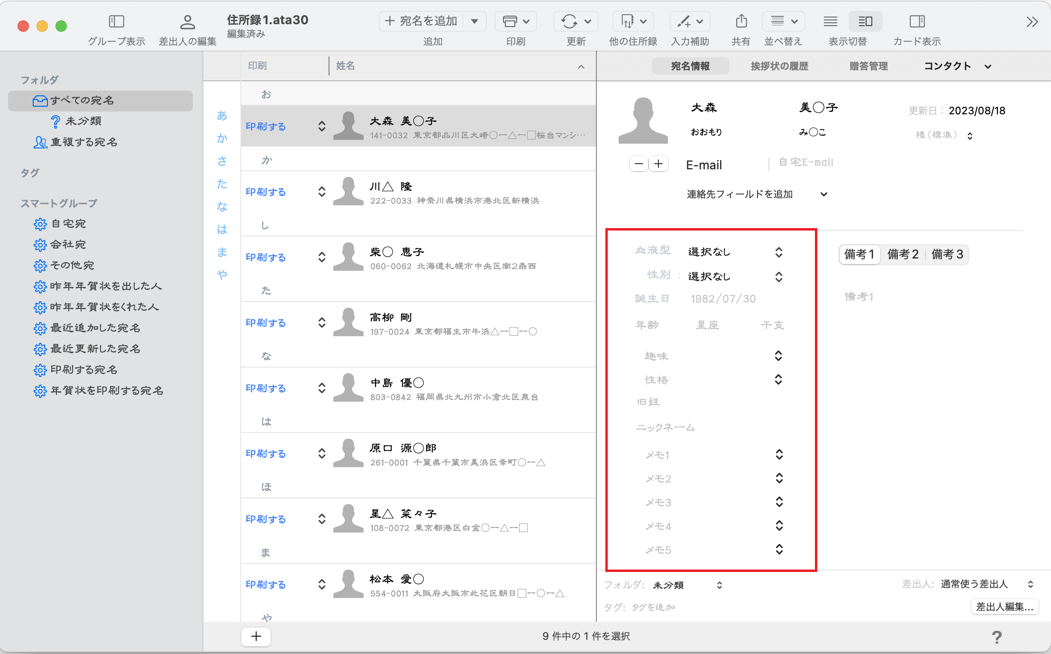Open the add addressee dropdown arrow

click(x=475, y=21)
